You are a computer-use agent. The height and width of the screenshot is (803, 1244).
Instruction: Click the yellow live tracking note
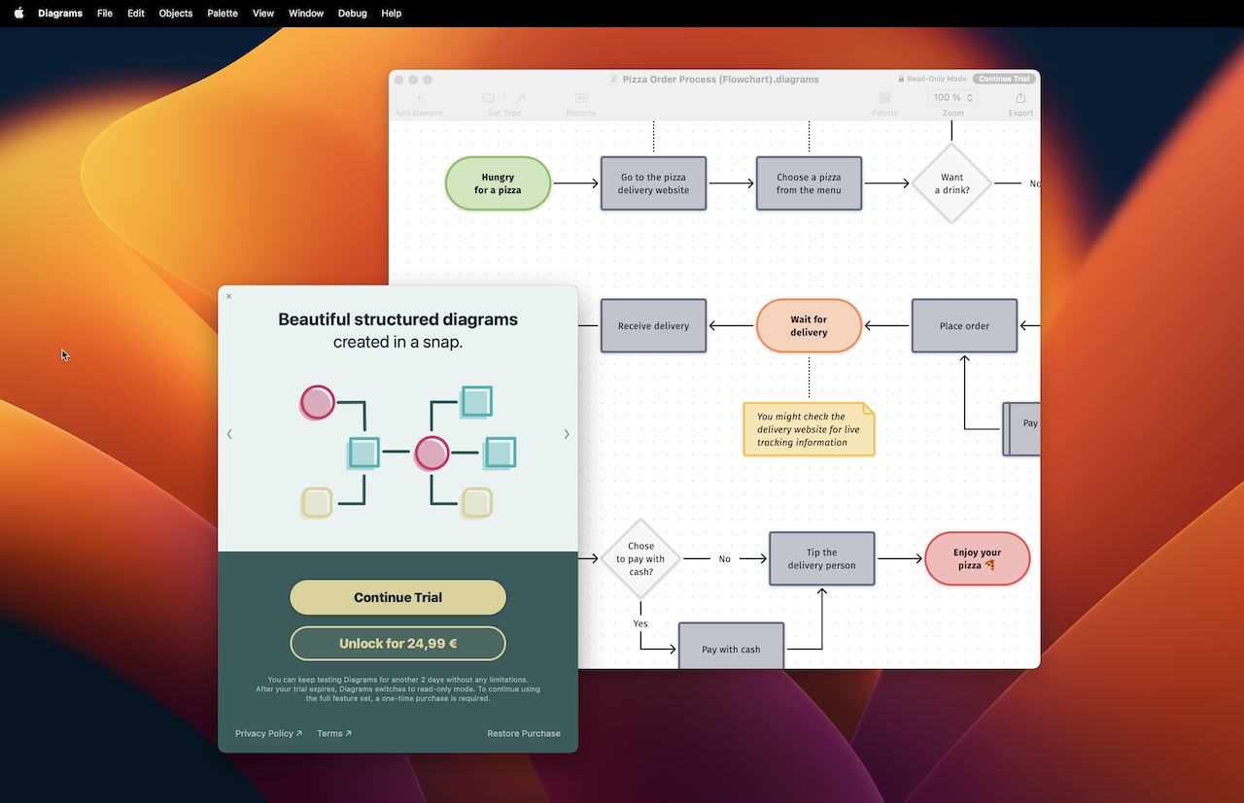coord(809,429)
